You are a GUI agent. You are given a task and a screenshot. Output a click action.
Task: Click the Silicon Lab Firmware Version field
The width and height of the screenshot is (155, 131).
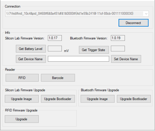55,38
